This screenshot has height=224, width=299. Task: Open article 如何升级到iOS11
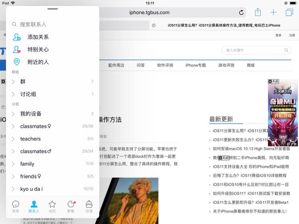click(251, 193)
